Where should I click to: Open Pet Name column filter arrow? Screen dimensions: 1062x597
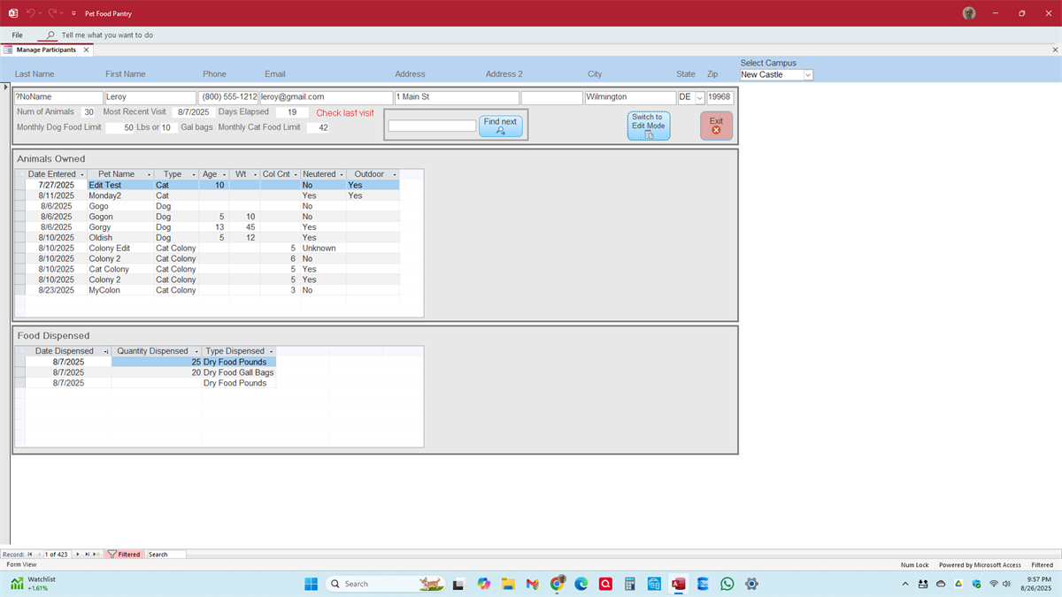(148, 174)
